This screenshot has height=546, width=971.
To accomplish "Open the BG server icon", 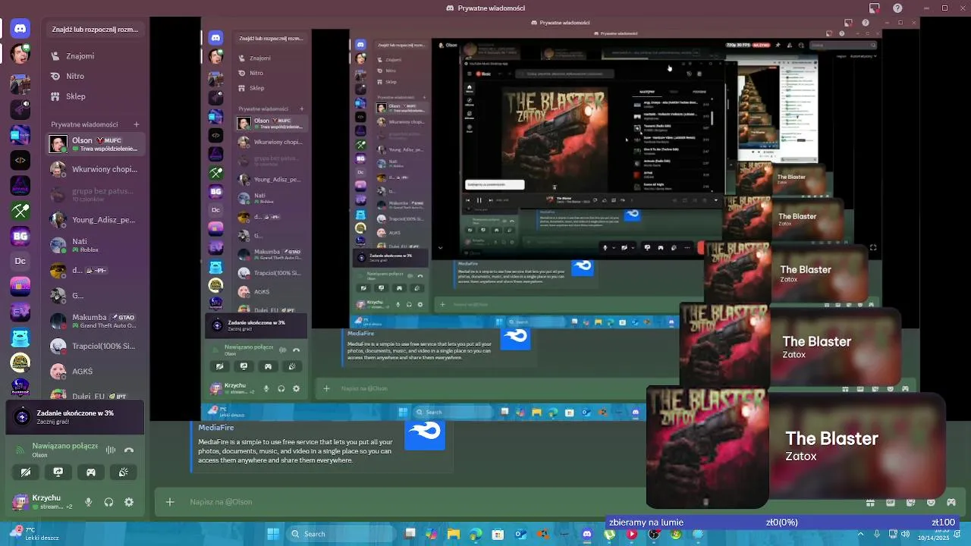I will click(20, 237).
